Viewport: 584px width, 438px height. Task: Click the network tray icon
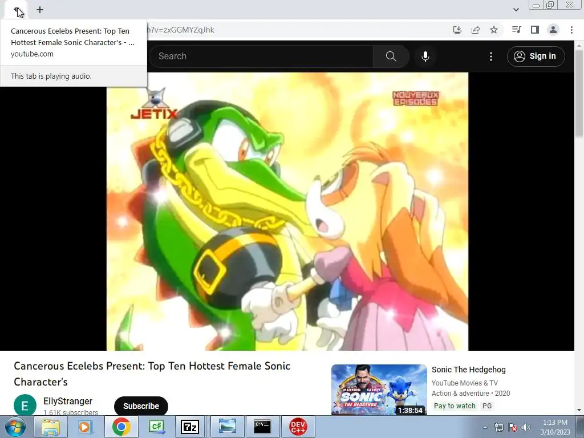pyautogui.click(x=498, y=427)
